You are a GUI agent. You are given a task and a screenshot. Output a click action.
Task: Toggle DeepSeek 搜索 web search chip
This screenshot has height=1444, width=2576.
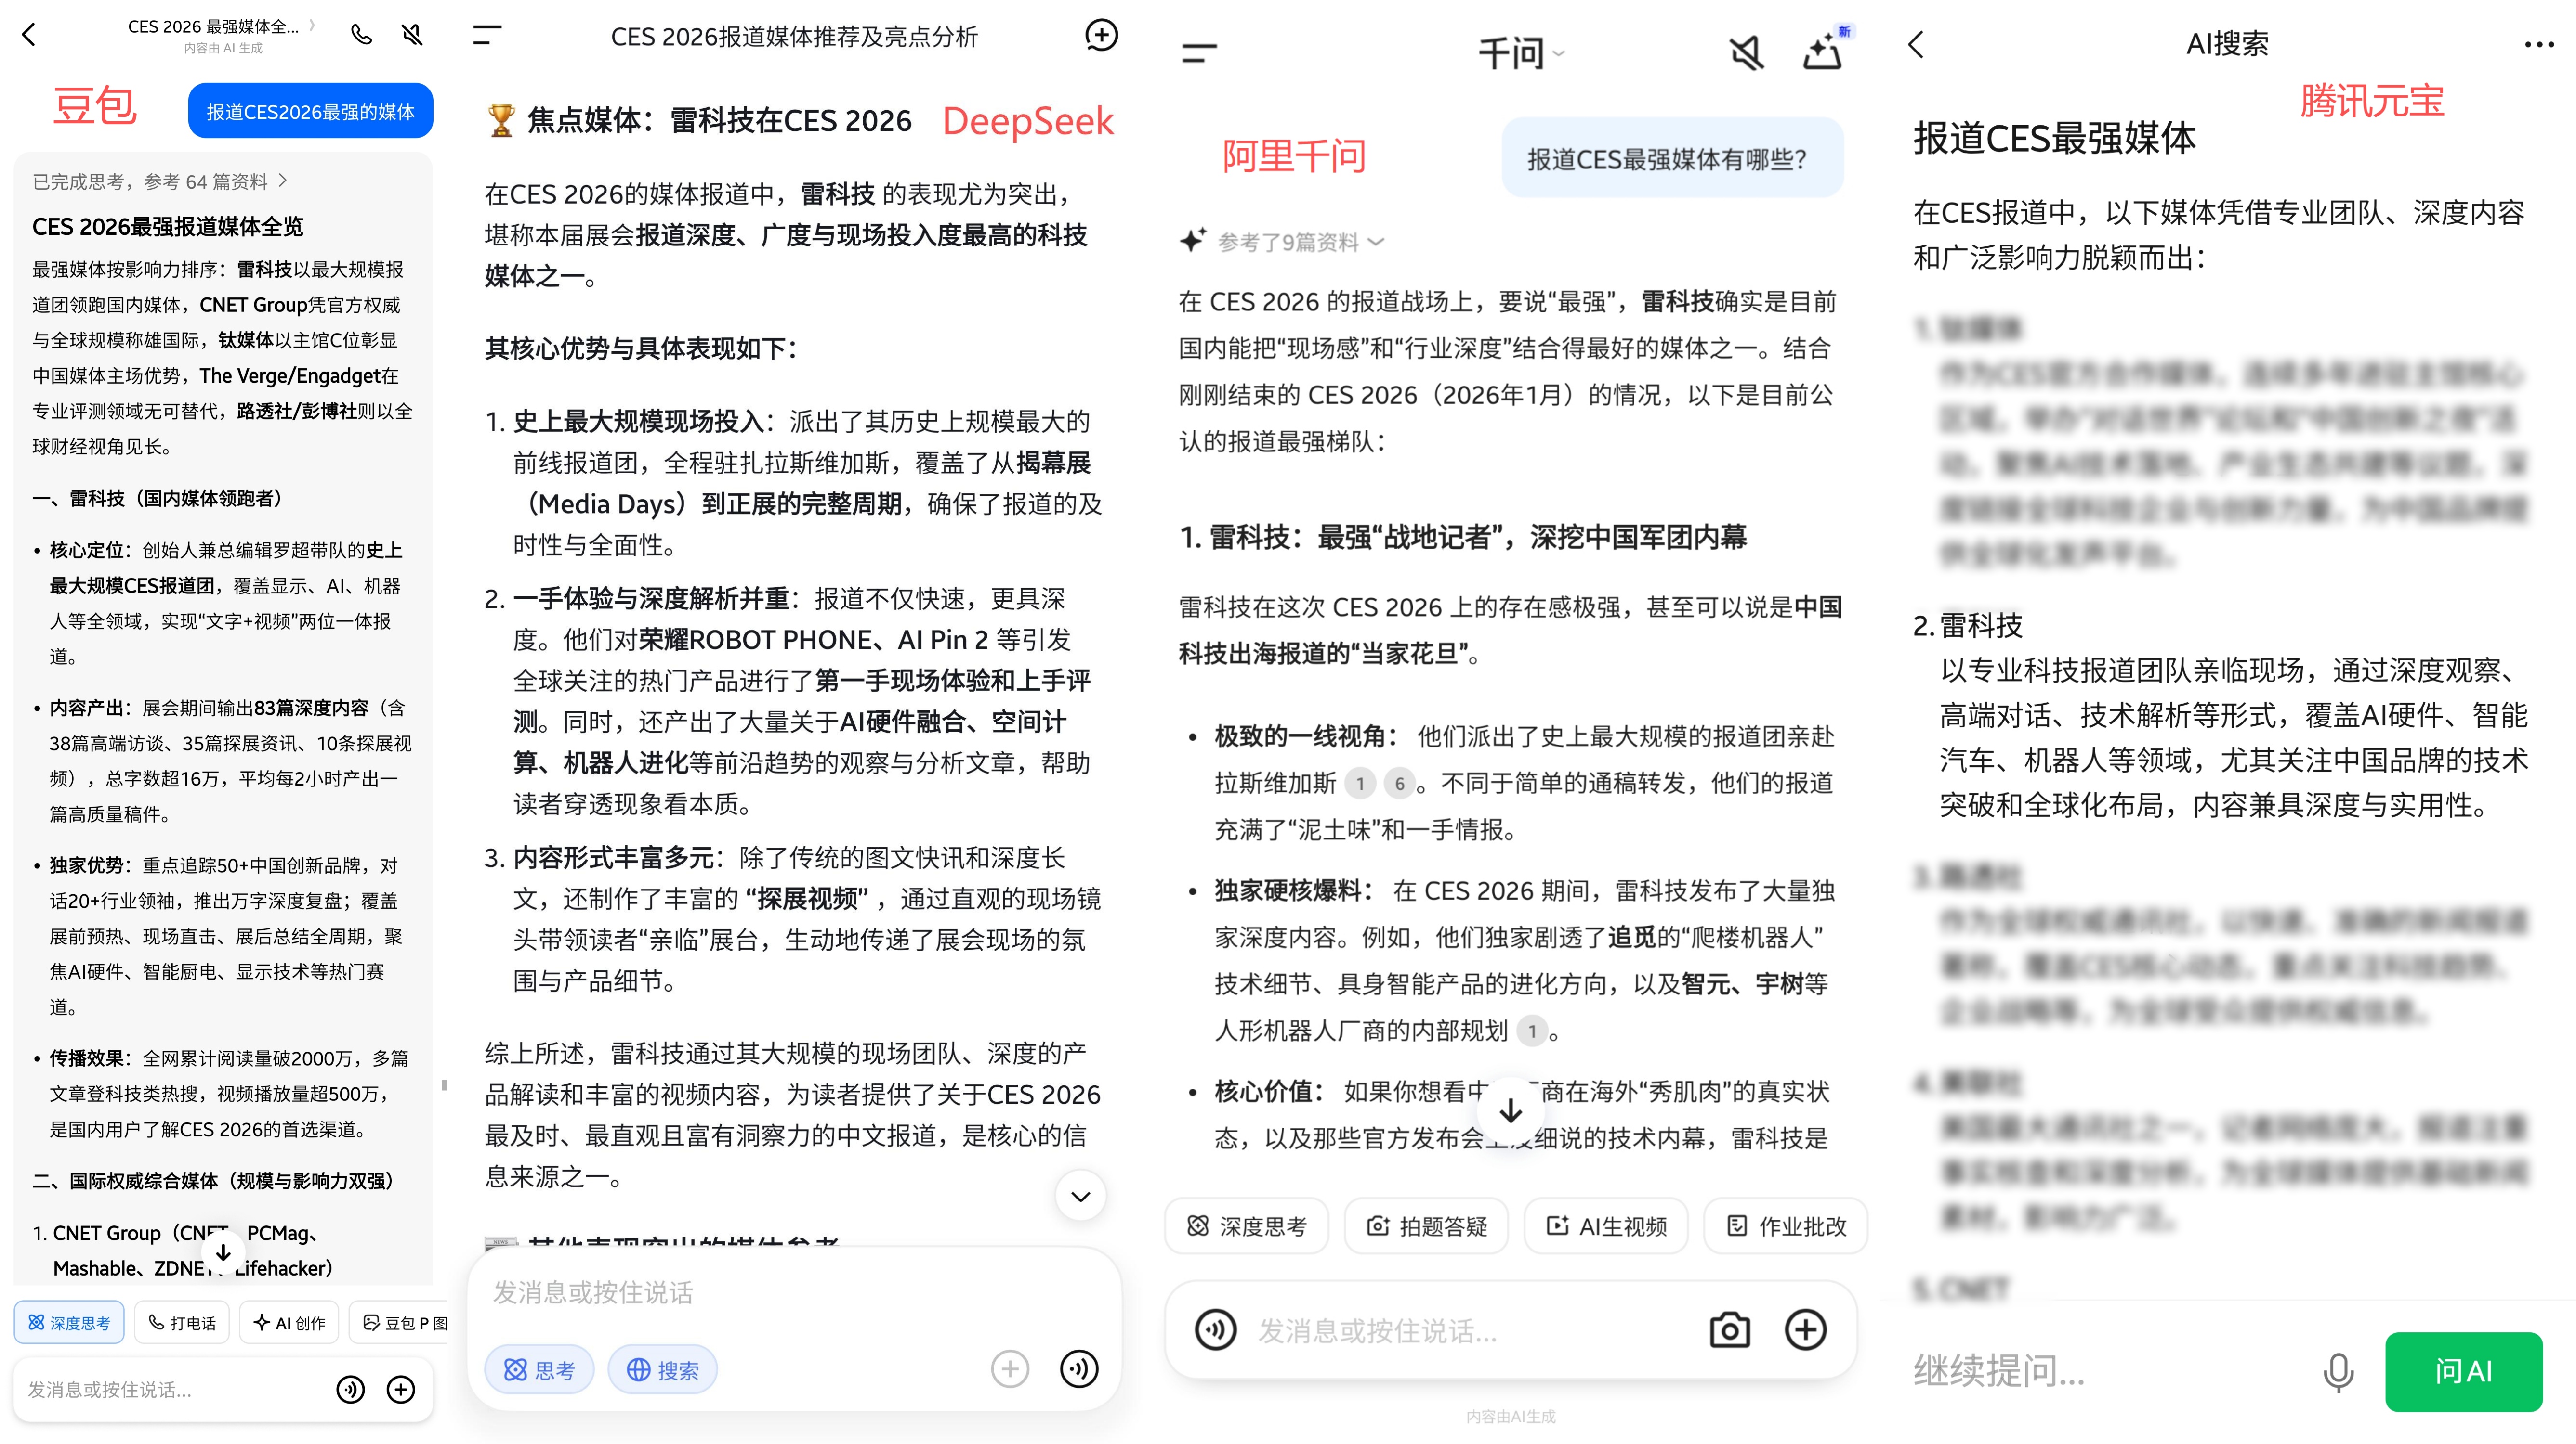pos(662,1370)
